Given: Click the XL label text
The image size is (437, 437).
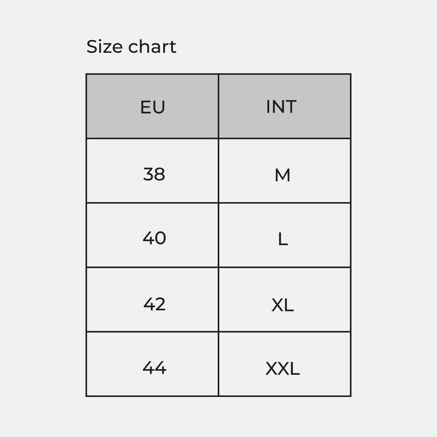Looking at the screenshot, I should (x=283, y=305).
